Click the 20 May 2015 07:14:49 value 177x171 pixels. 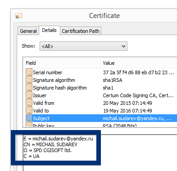127,103
